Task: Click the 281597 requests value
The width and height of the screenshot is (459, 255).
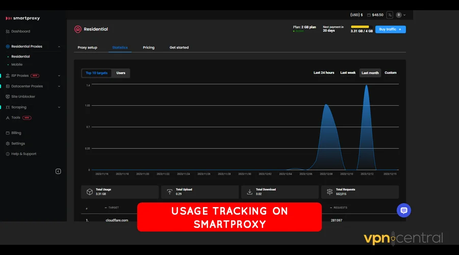Action: point(337,220)
